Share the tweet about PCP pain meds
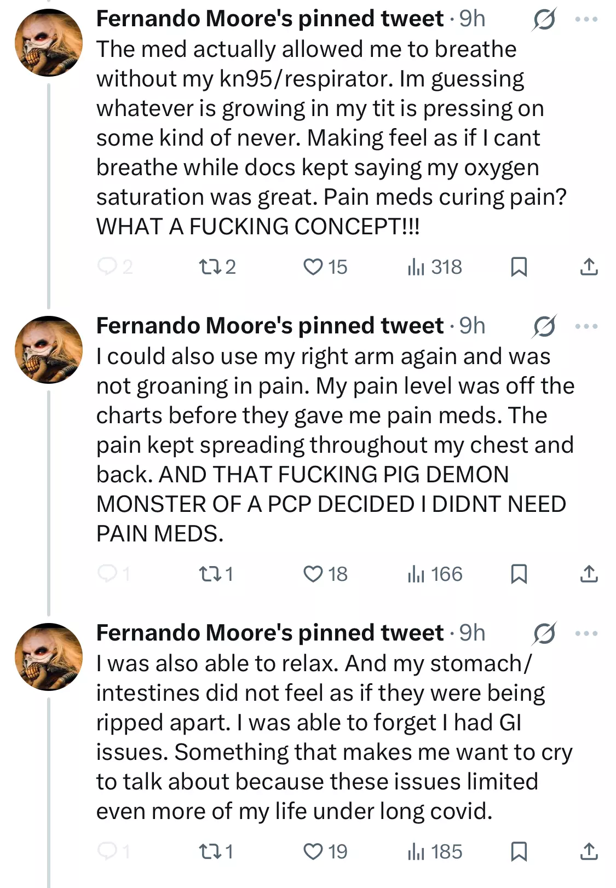This screenshot has height=888, width=616. click(589, 574)
